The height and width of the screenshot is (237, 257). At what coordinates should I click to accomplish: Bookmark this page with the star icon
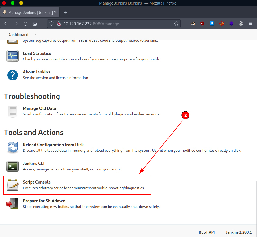click(176, 24)
